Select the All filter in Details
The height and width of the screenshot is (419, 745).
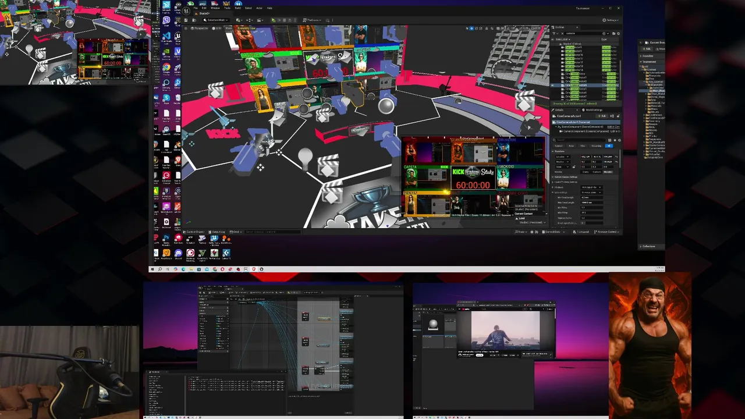click(x=609, y=146)
